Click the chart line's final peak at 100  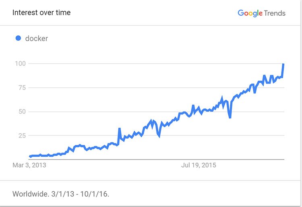pyautogui.click(x=283, y=64)
